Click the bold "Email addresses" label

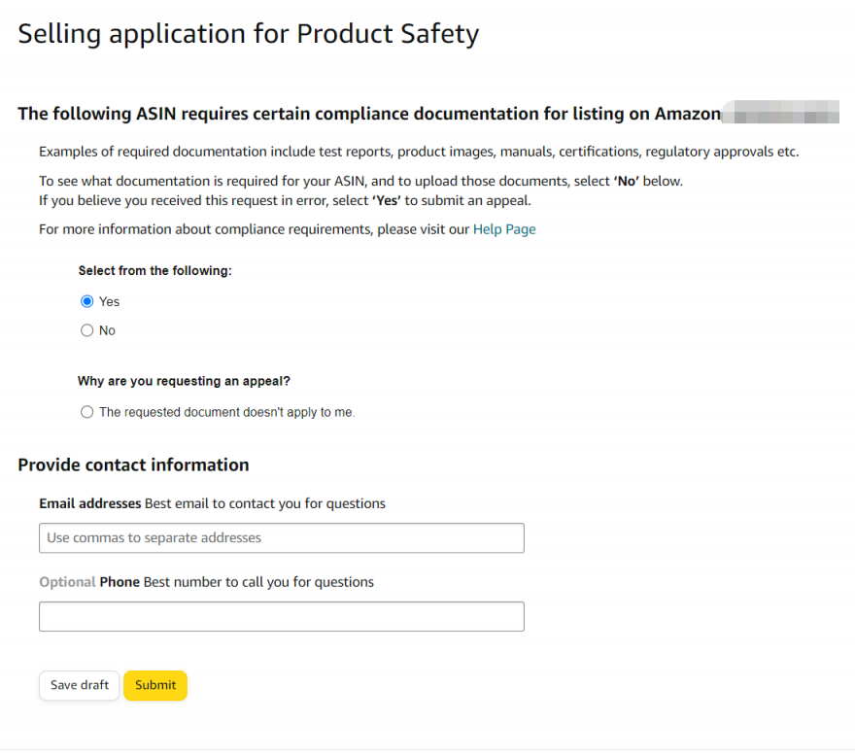click(x=89, y=503)
